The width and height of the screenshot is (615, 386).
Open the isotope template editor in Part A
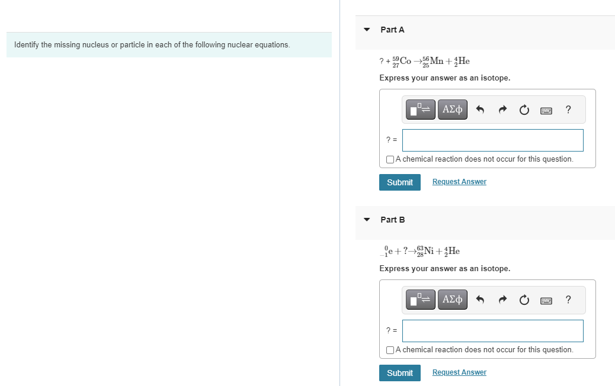(x=419, y=110)
